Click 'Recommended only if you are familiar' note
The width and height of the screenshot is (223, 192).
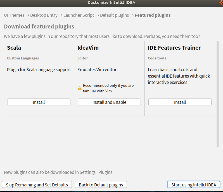tap(108, 88)
